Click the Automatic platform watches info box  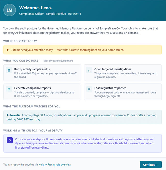pos(82,117)
